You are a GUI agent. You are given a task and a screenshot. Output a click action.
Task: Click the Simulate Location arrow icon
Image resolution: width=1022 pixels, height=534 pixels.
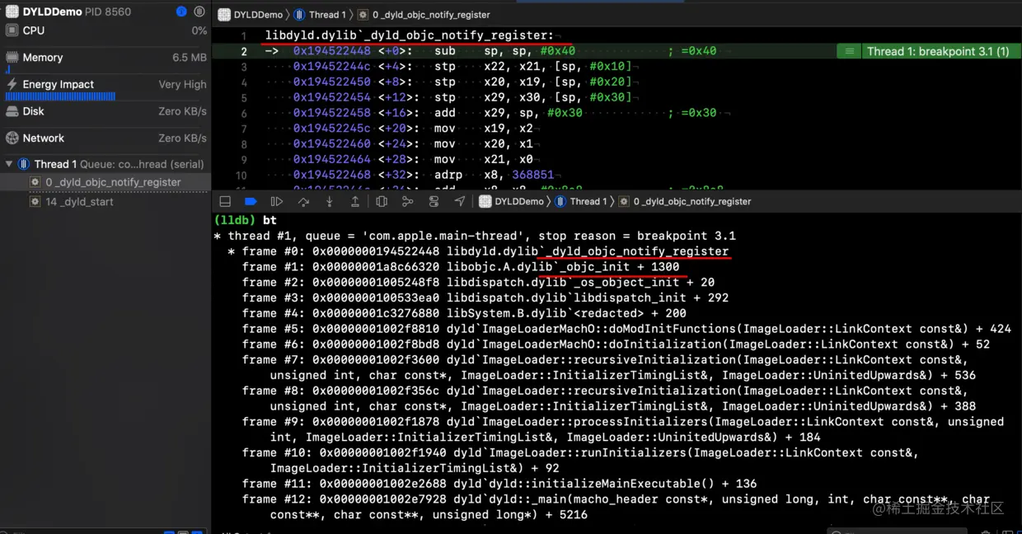(460, 201)
